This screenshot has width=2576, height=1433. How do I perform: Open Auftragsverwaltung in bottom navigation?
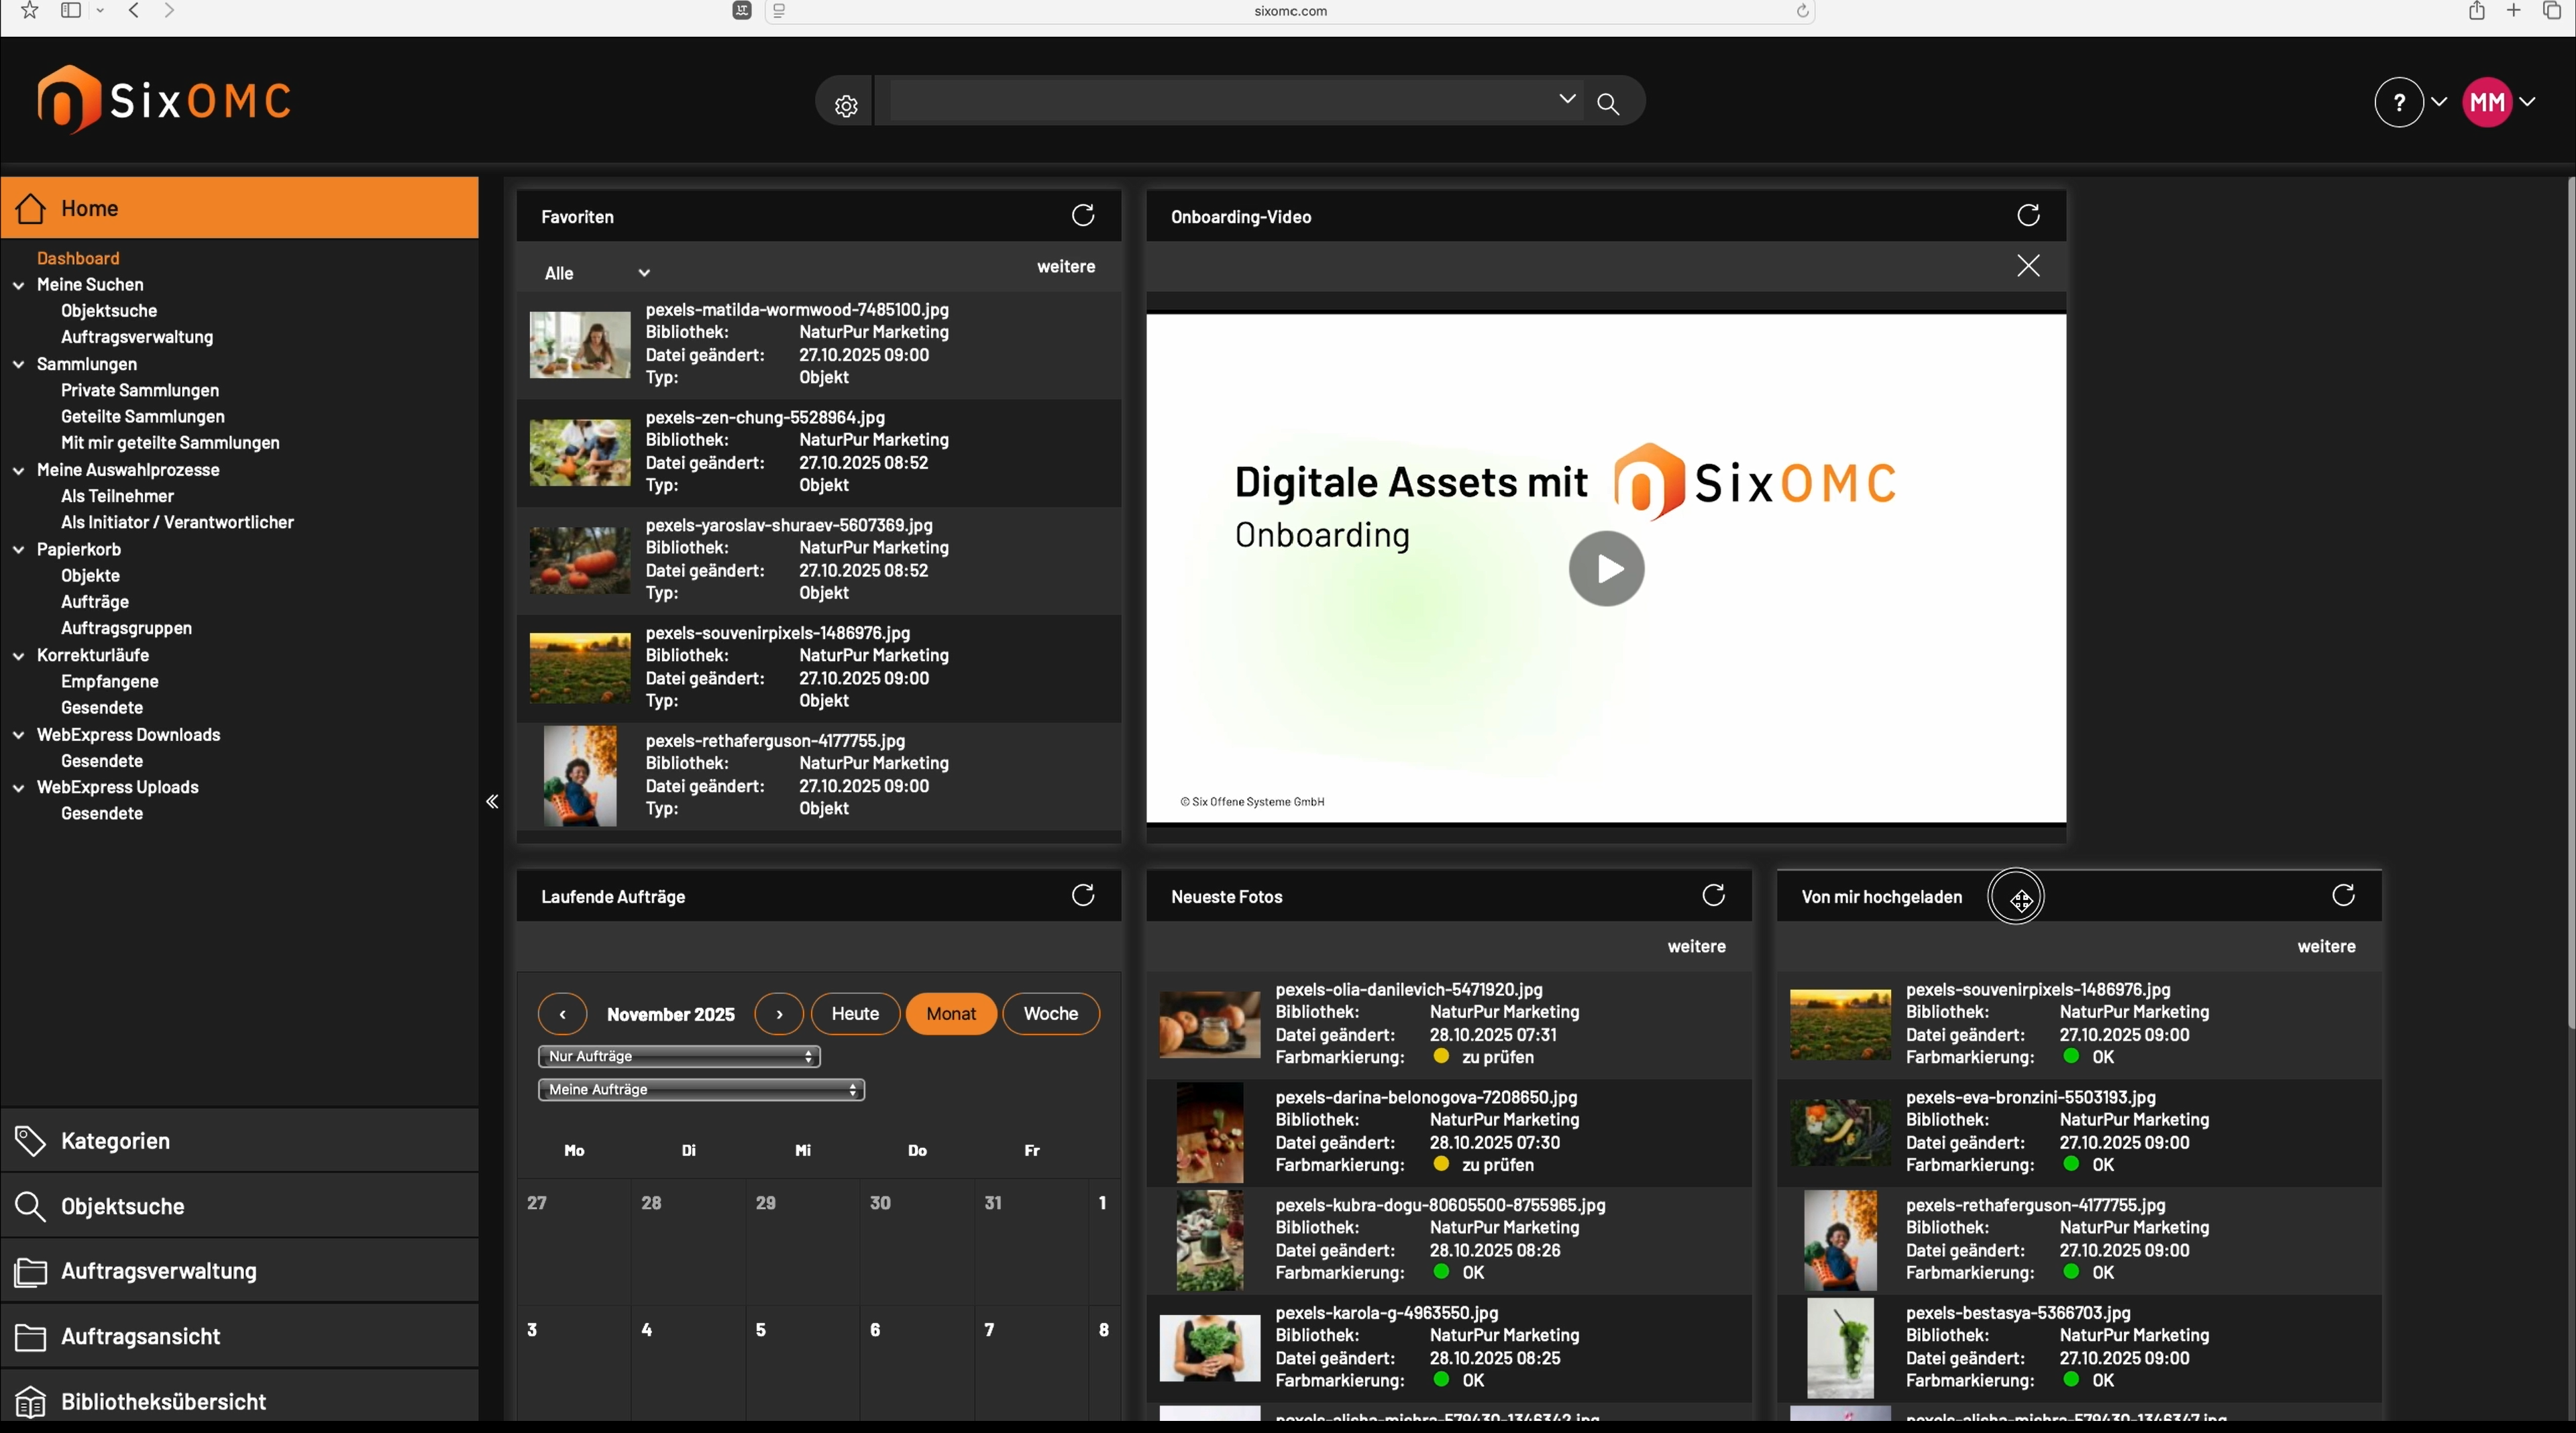pos(159,1271)
